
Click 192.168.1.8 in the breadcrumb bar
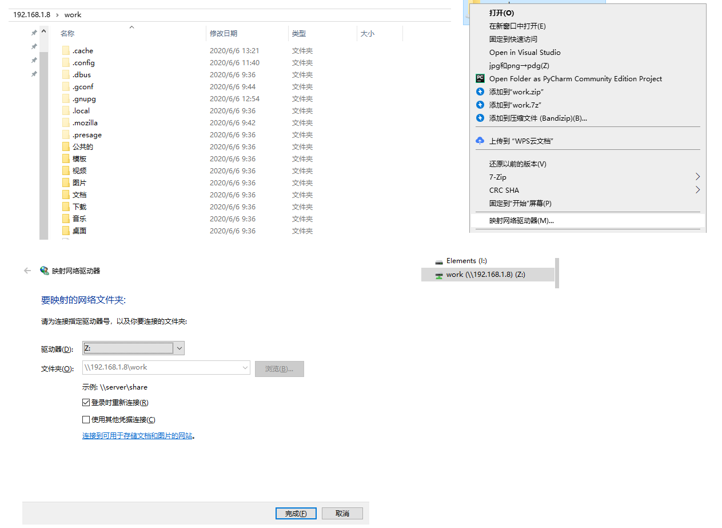pos(31,14)
